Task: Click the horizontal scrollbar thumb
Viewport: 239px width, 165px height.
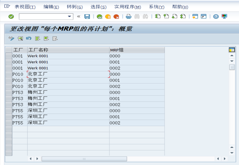Action: pos(84,159)
